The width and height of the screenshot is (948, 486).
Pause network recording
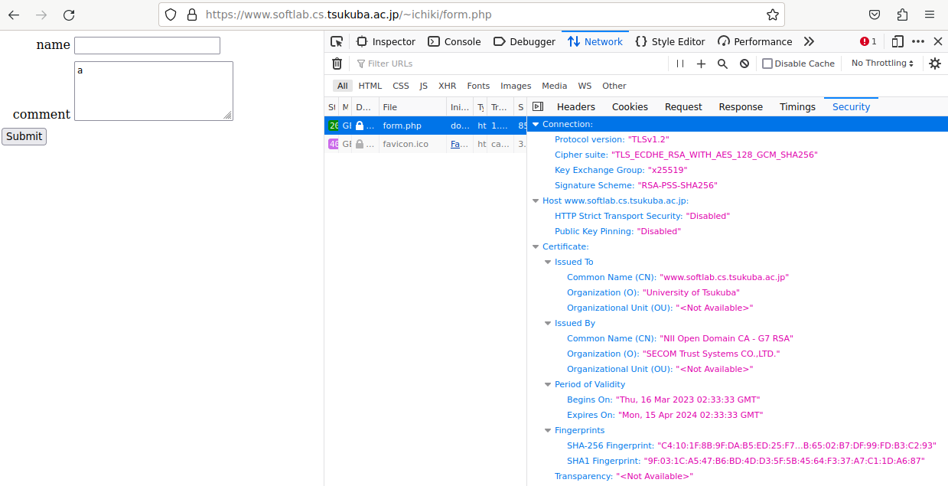click(x=679, y=64)
